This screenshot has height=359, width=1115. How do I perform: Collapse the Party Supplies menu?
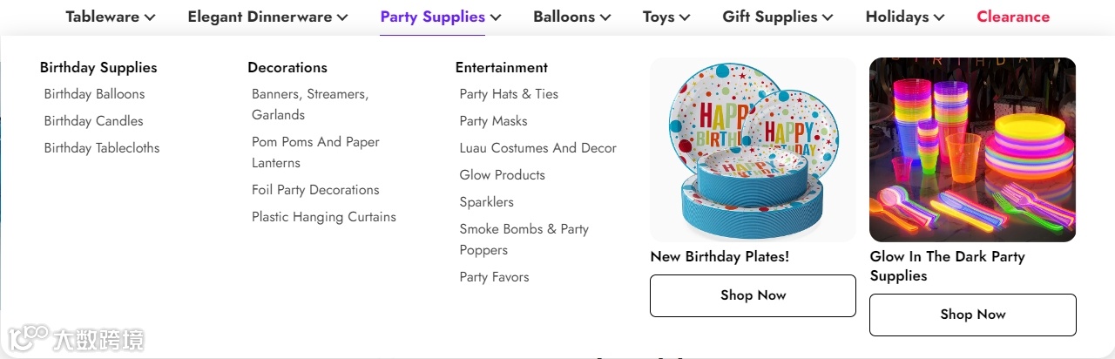441,17
